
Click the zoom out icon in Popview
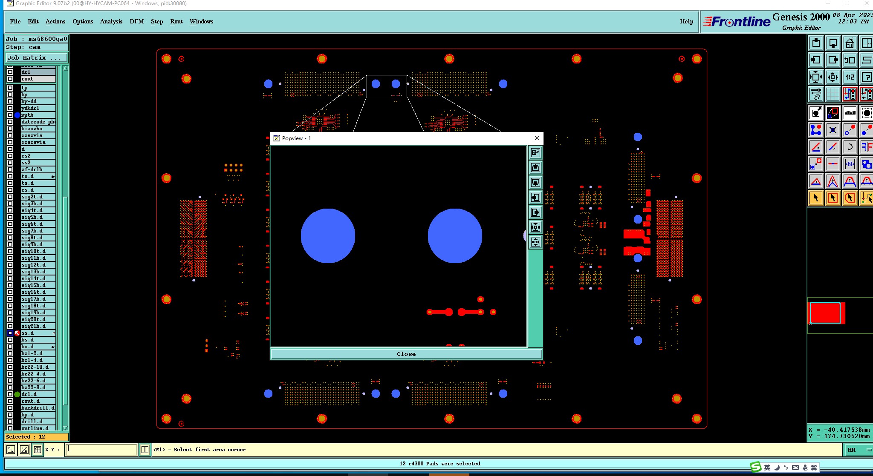(x=535, y=242)
